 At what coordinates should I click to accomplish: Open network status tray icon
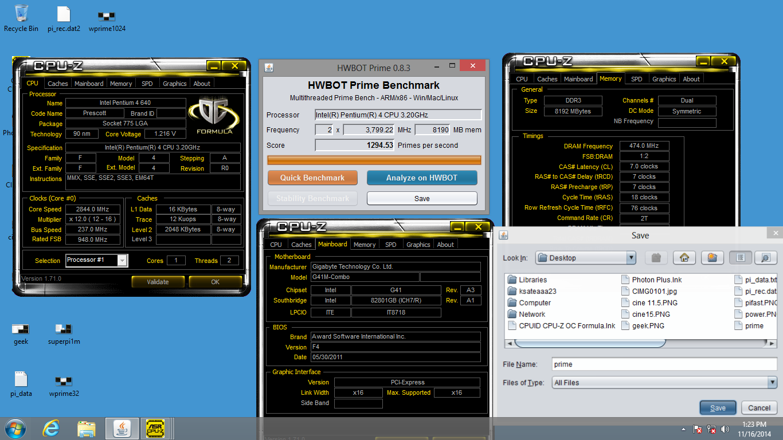click(x=712, y=429)
